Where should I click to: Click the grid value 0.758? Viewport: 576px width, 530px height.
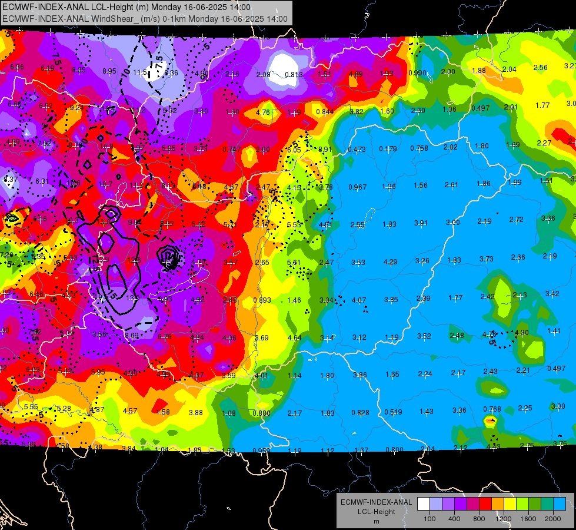[419, 148]
